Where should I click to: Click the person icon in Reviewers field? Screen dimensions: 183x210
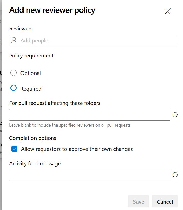click(x=14, y=40)
